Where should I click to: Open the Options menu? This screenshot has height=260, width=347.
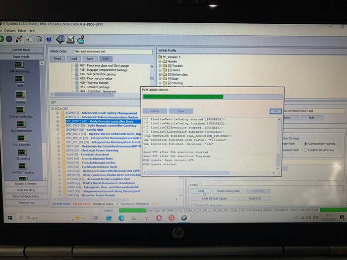(10, 31)
